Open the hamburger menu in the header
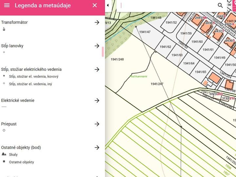Image resolution: width=236 pixels, height=177 pixels. pos(7,5)
